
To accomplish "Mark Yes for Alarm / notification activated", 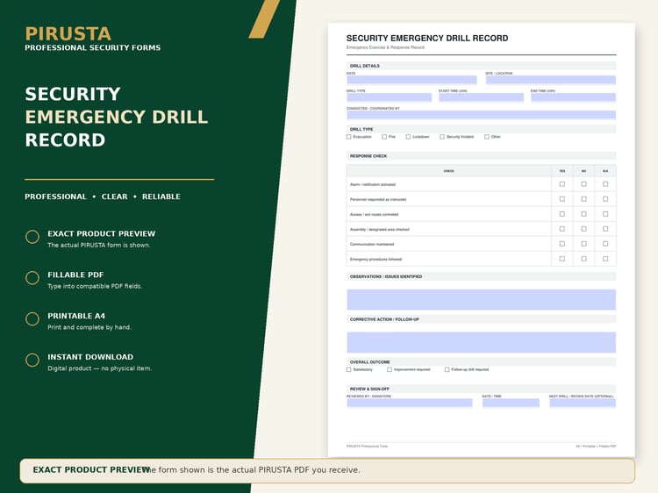I will 562,184.
